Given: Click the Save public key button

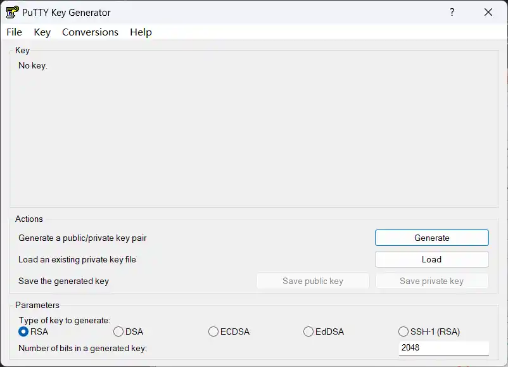Looking at the screenshot, I should tap(313, 281).
